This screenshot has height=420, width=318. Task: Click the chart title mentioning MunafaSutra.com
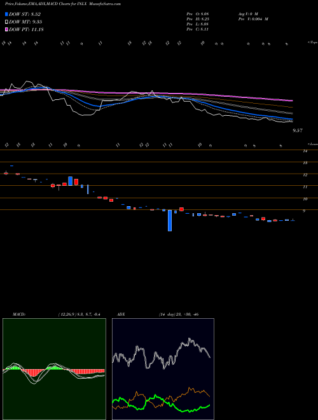click(63, 4)
